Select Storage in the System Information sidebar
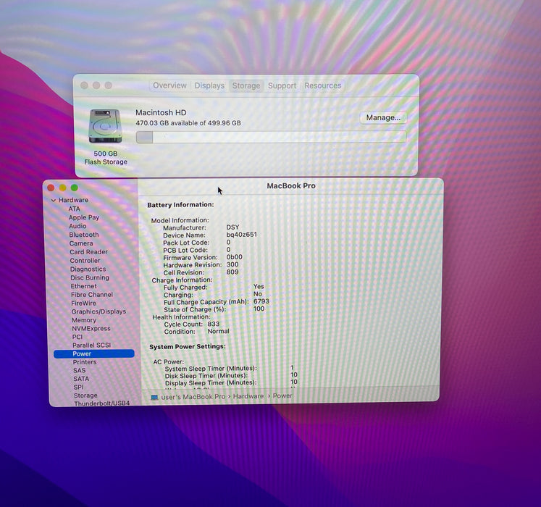This screenshot has height=507, width=541. click(x=85, y=395)
